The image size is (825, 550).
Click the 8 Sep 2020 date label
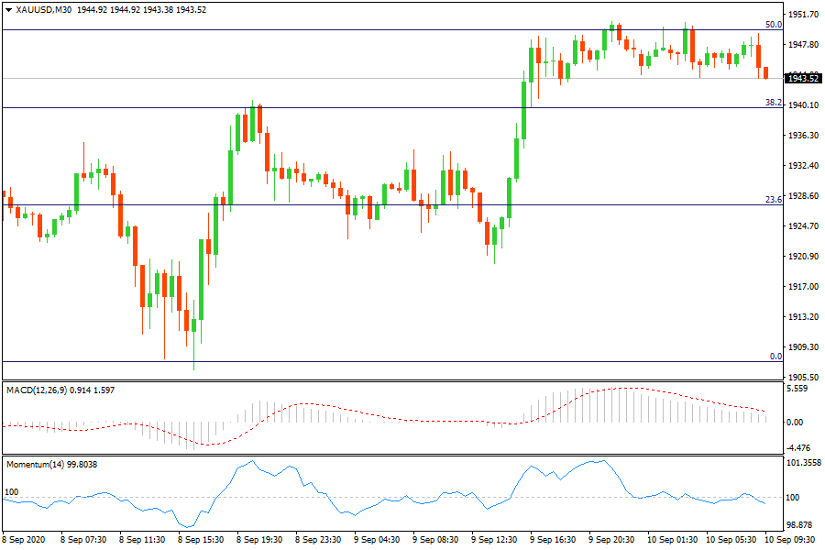[x=25, y=541]
